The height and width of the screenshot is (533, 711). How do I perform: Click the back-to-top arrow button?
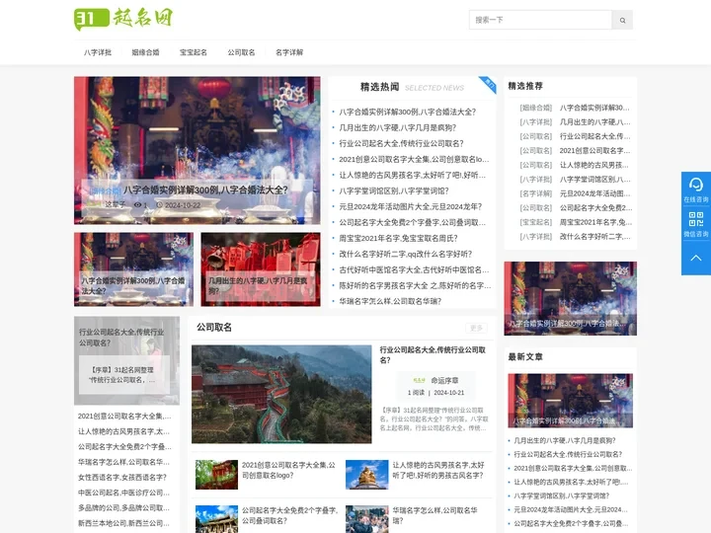[x=695, y=258]
